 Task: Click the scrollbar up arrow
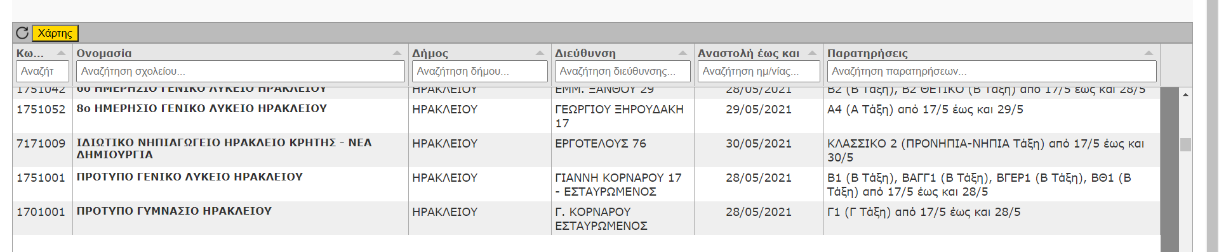[x=1185, y=94]
